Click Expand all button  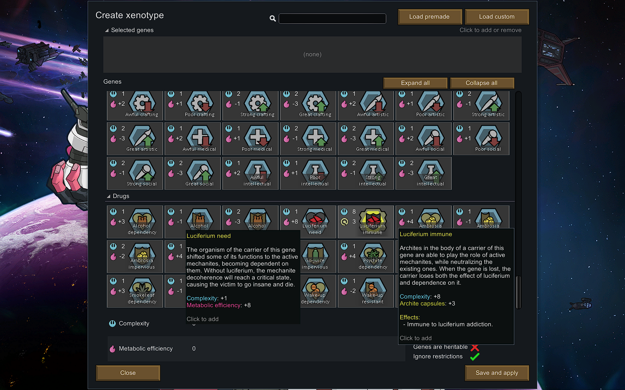click(x=415, y=83)
